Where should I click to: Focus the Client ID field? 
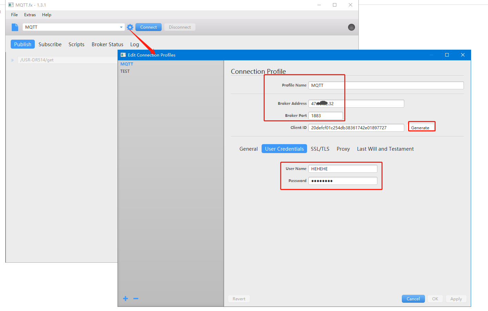coord(356,128)
